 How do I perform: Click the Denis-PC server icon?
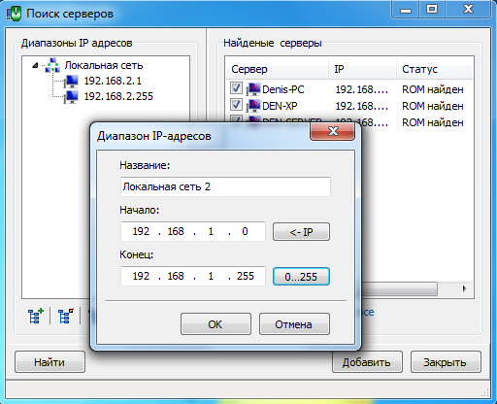click(x=253, y=89)
